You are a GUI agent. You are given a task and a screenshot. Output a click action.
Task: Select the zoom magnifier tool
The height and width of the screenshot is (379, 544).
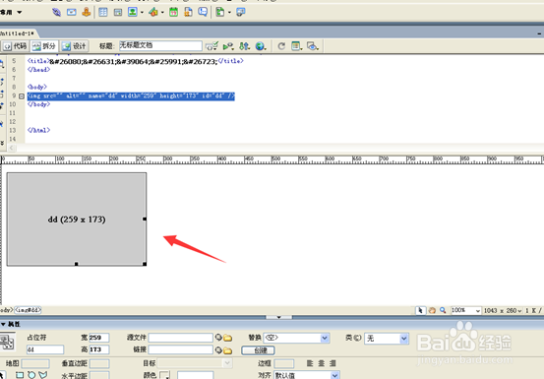pyautogui.click(x=443, y=310)
